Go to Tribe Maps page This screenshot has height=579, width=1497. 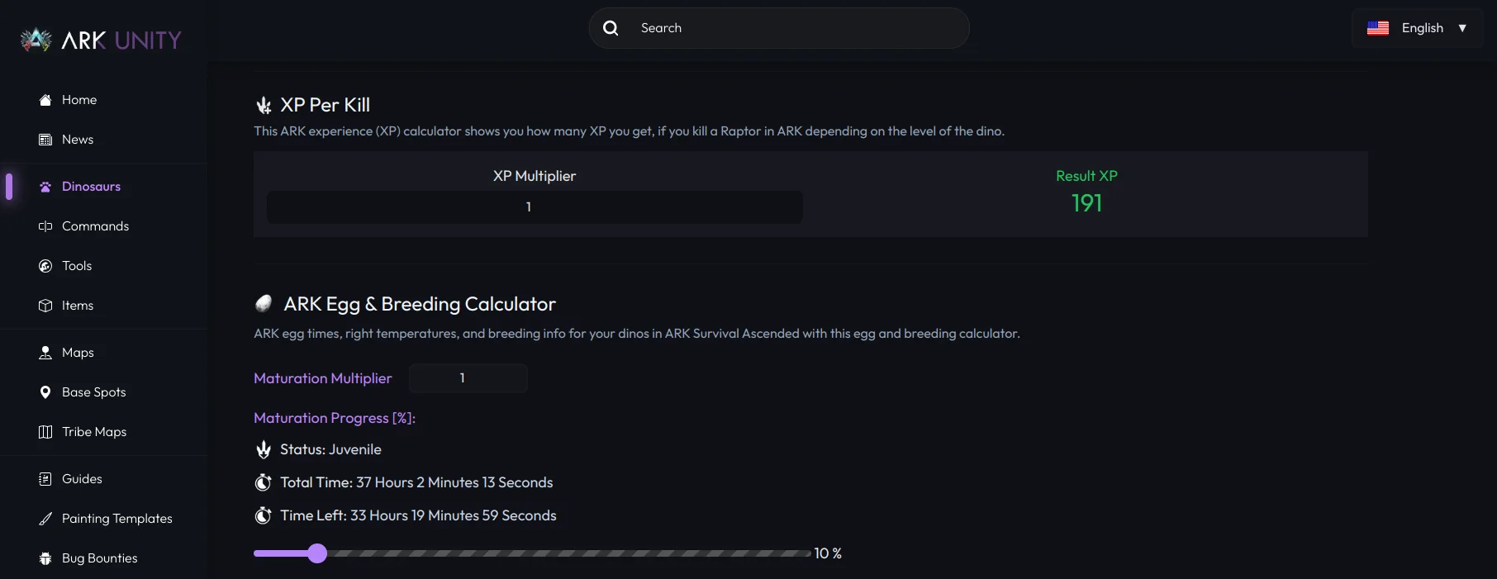click(x=94, y=432)
